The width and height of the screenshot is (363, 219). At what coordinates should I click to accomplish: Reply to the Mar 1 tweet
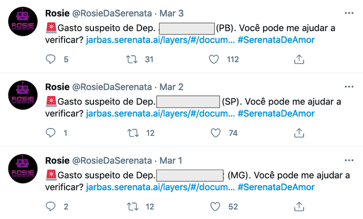pyautogui.click(x=51, y=206)
